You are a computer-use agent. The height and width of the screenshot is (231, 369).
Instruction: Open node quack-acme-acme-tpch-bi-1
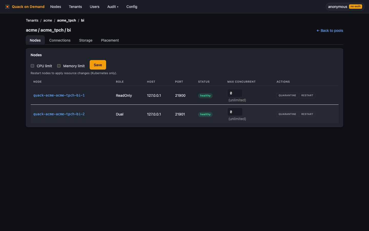click(x=59, y=95)
